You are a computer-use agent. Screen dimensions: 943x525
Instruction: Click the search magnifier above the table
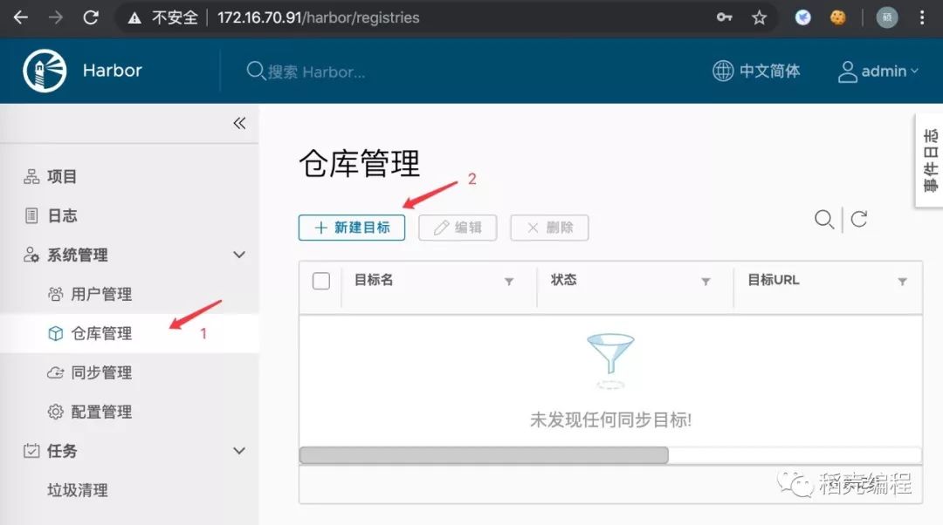(x=824, y=219)
